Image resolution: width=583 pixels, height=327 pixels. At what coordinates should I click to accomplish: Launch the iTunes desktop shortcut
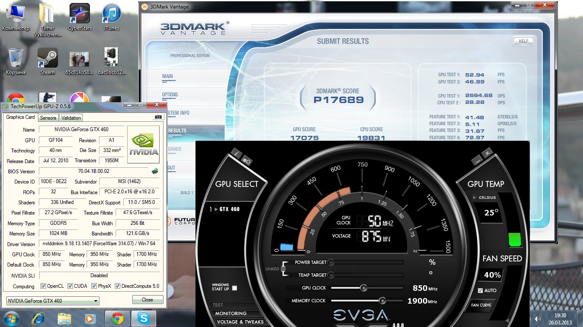click(111, 17)
